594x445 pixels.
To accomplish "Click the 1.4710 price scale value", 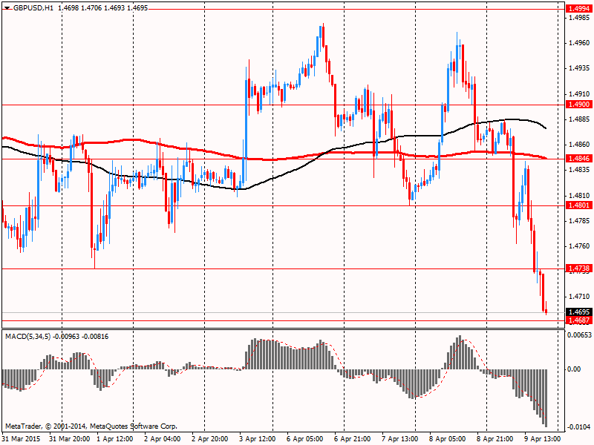I will 579,296.
